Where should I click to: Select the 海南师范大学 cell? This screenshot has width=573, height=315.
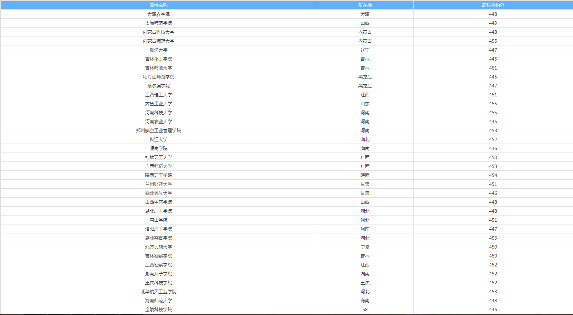158,301
